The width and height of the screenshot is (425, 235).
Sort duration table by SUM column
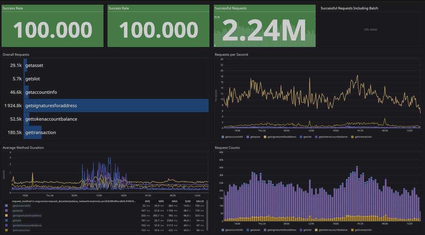coord(188,201)
